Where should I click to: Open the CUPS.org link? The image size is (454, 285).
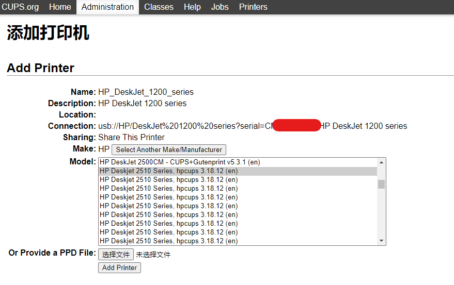point(20,7)
